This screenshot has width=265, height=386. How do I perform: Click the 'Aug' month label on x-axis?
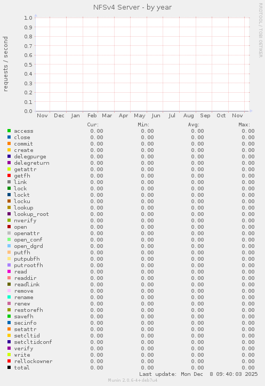[188, 116]
